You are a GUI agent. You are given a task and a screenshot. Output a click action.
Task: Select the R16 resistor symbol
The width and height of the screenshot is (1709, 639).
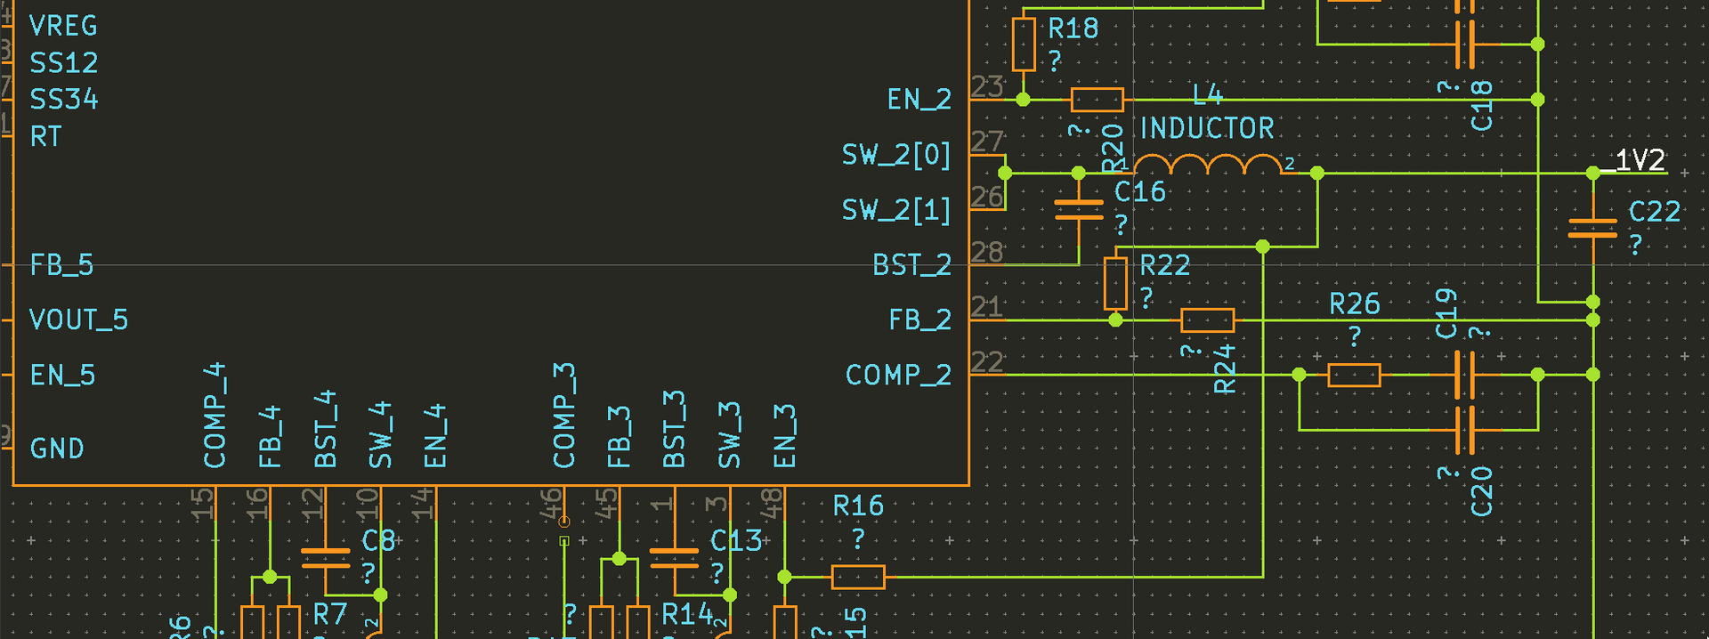pyautogui.click(x=858, y=577)
